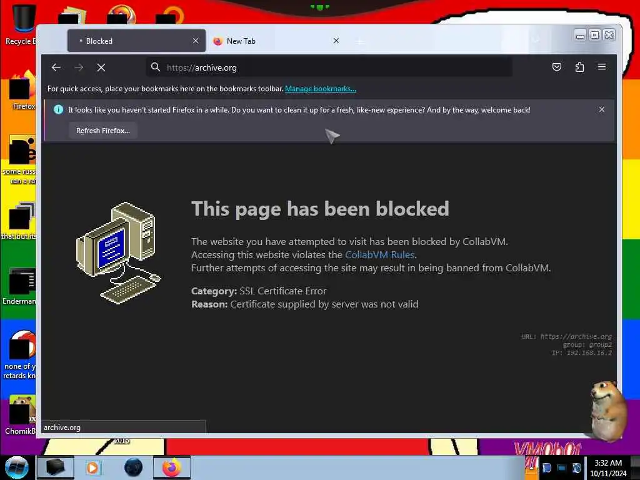Viewport: 640px width, 480px height.
Task: Open the Firefox hamburger menu
Action: (x=602, y=67)
